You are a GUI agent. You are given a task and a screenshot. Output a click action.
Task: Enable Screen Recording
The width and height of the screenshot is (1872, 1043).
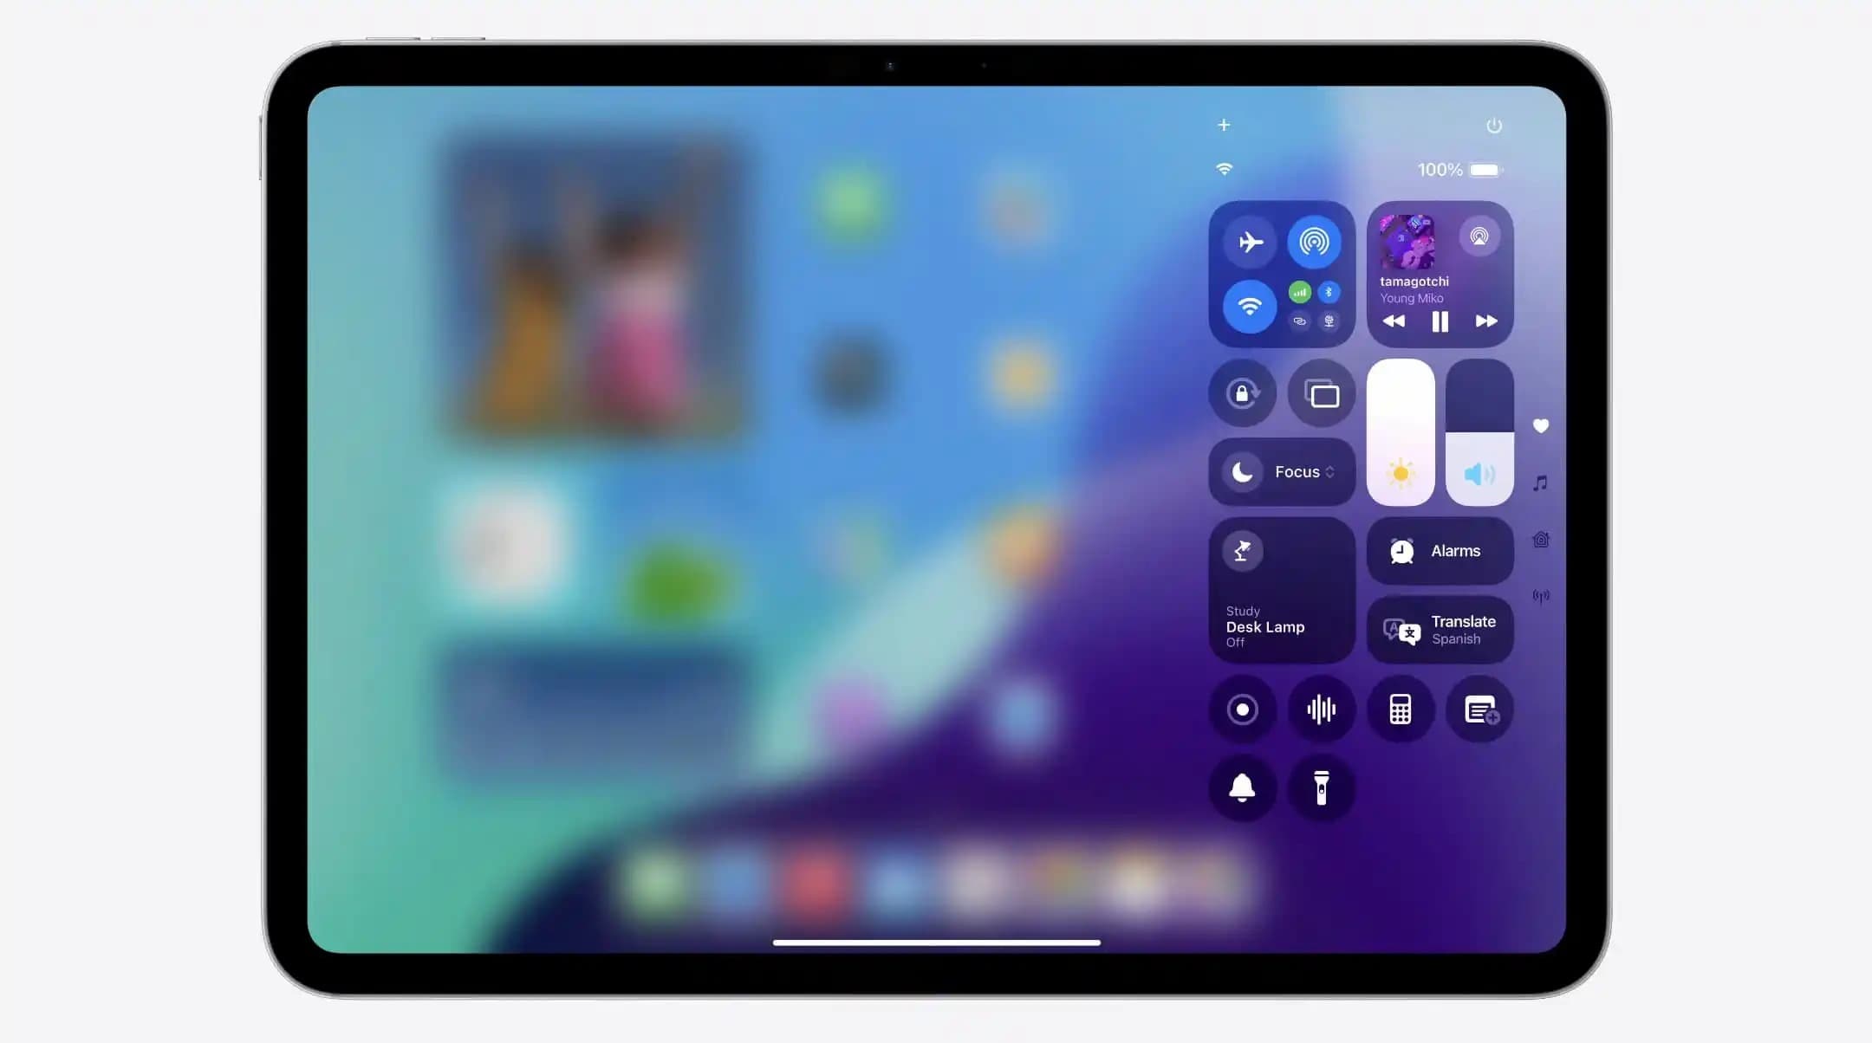point(1241,709)
